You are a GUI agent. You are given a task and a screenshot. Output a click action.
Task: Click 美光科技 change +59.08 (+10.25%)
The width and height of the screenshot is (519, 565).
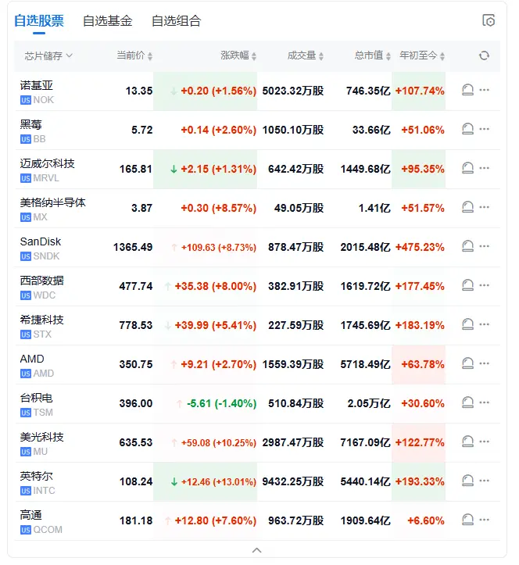[x=218, y=442]
